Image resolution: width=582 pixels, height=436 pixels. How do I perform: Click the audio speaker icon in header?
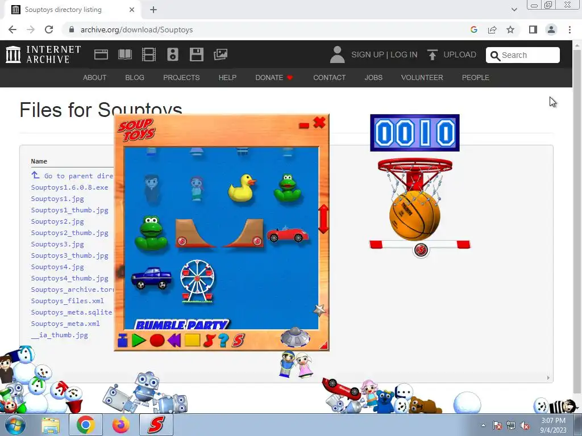coord(173,54)
